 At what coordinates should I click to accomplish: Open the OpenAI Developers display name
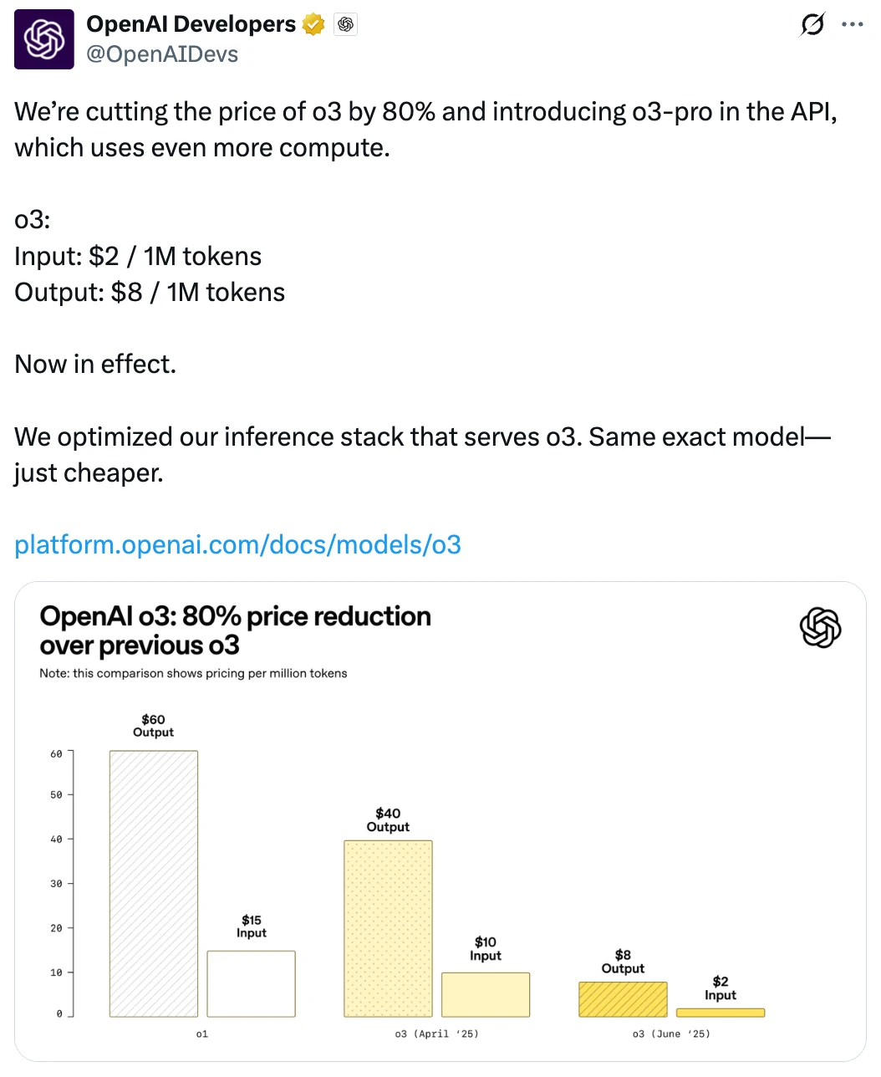pos(191,24)
